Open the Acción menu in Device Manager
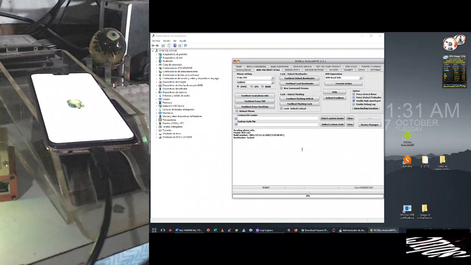Viewport: 471px width, 265px height. 167,41
